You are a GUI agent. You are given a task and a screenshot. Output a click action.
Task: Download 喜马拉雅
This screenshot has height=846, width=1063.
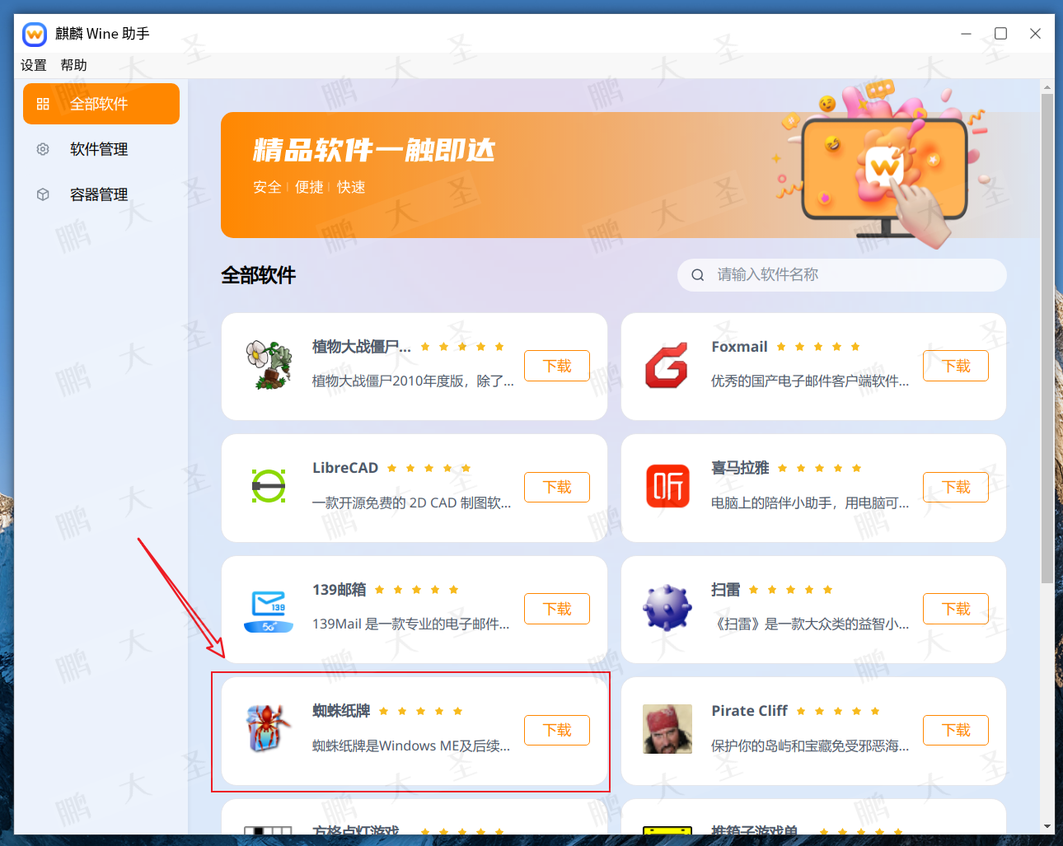956,487
